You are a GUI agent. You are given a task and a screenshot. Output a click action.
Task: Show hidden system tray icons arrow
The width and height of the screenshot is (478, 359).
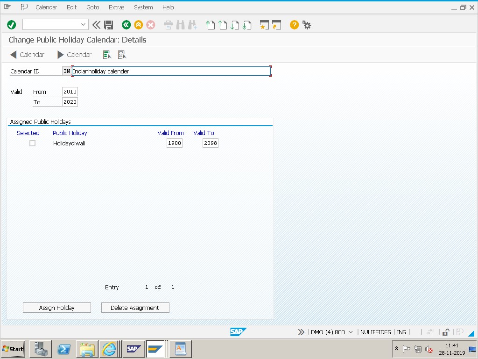(396, 349)
